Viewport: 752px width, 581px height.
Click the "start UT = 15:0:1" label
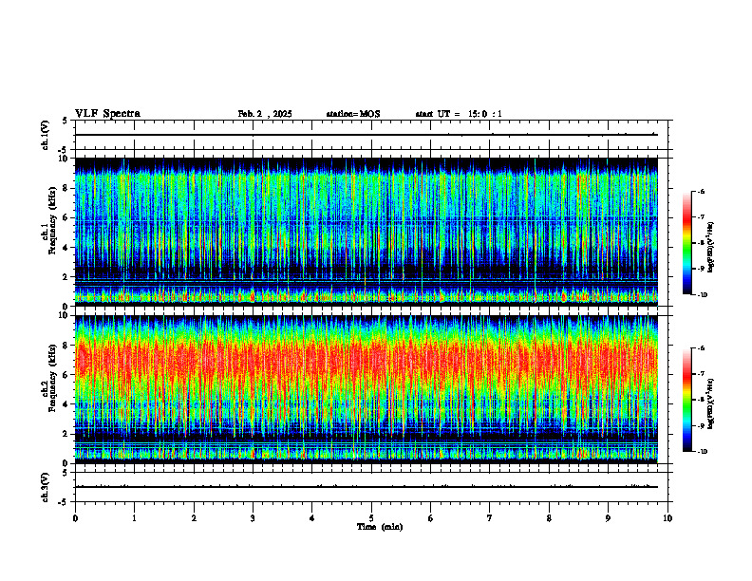459,114
